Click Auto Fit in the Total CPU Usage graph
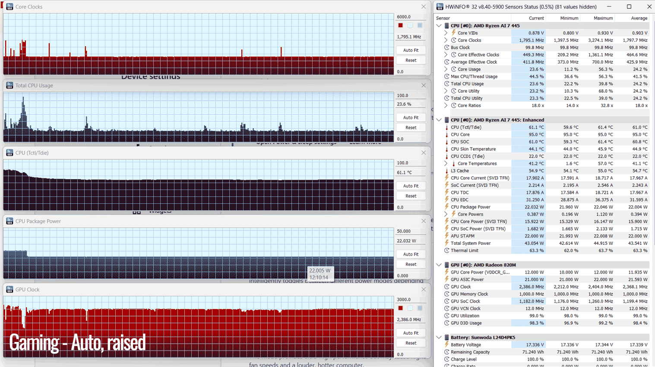The height and width of the screenshot is (367, 655). tap(411, 117)
